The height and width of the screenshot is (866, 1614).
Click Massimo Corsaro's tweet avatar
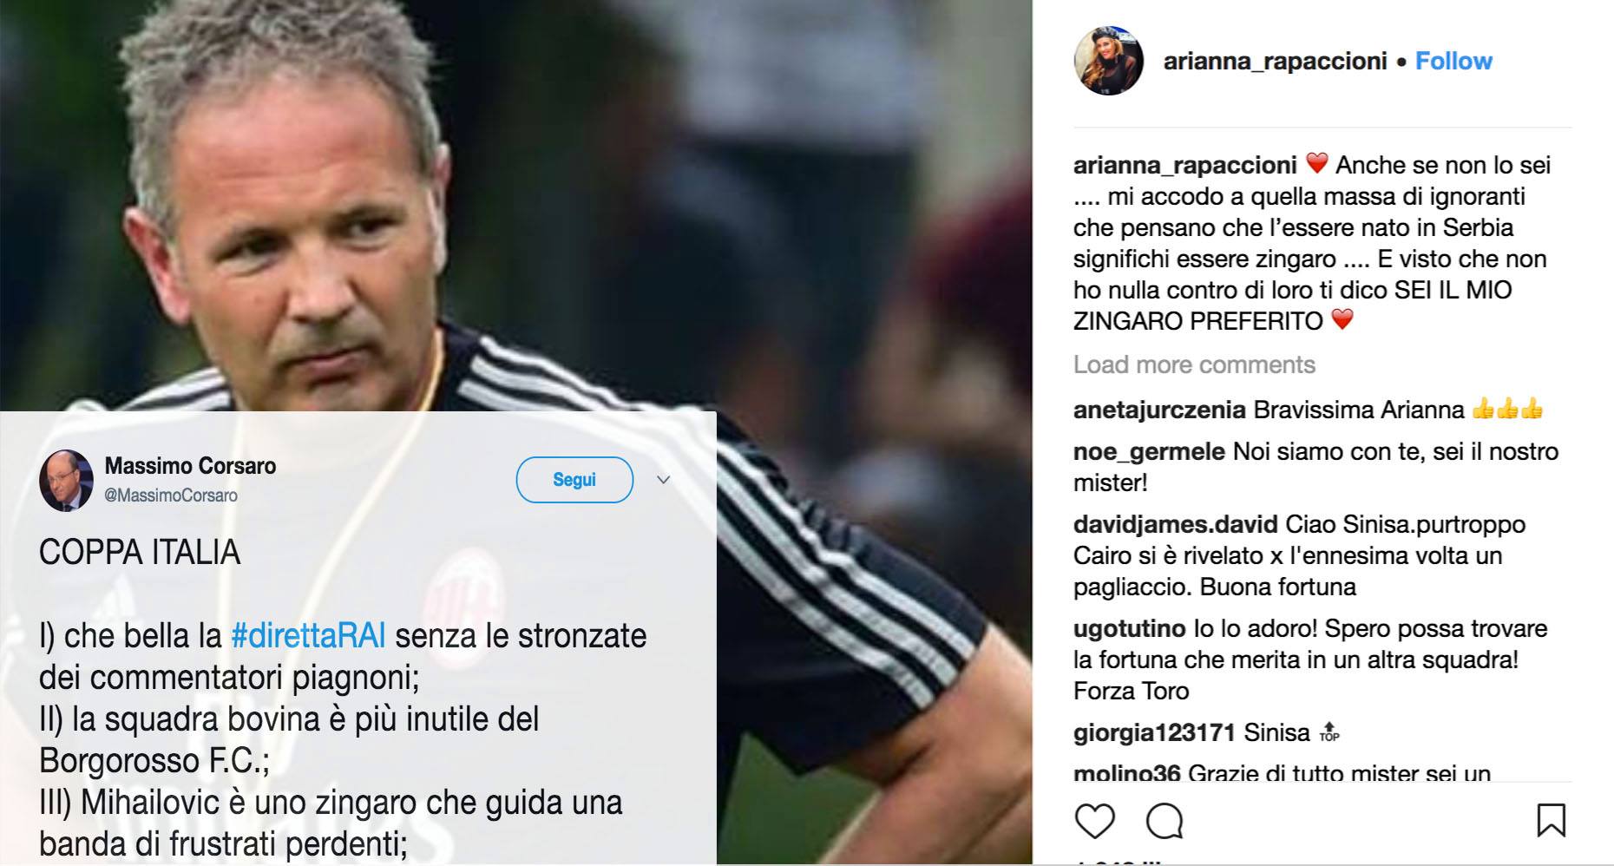coord(66,481)
